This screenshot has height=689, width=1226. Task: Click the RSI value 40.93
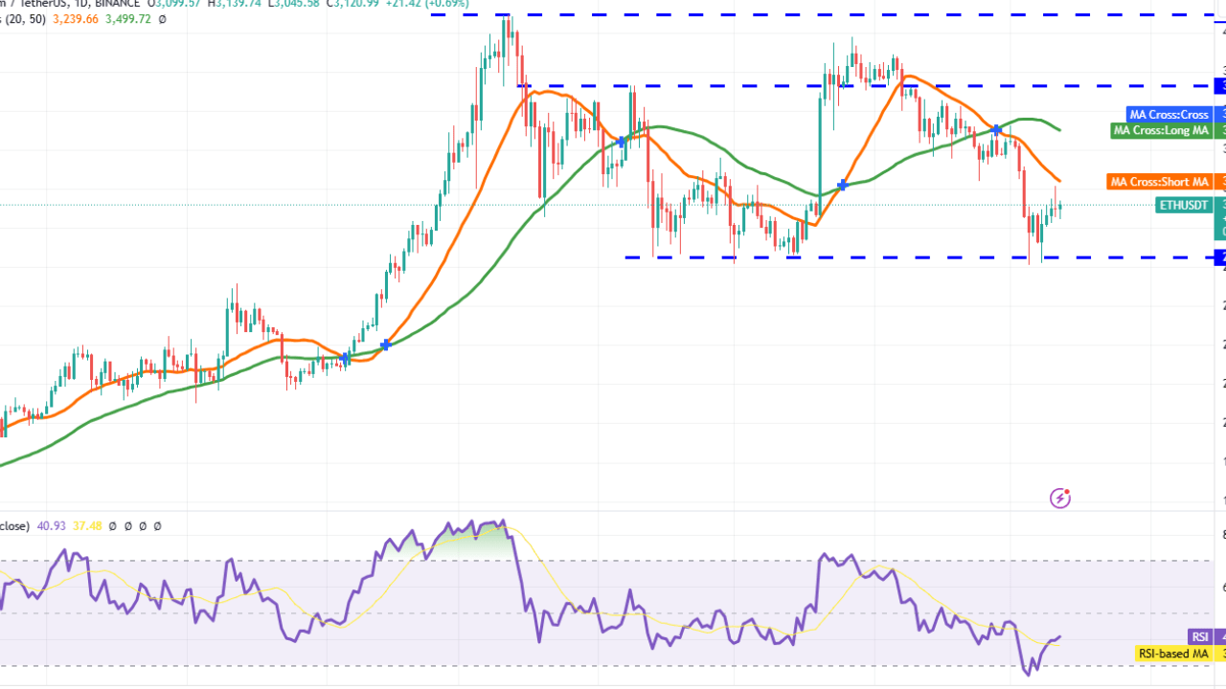50,525
